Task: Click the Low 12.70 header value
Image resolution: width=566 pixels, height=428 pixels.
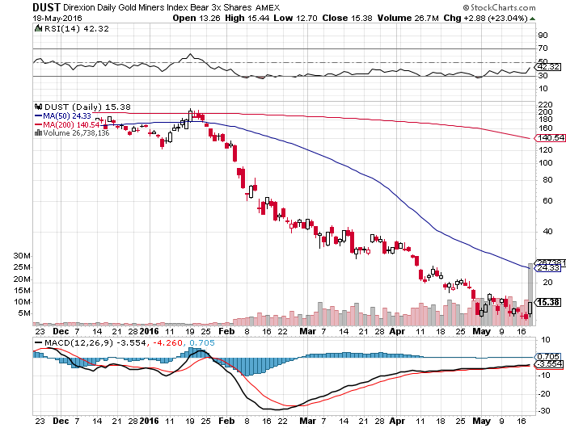Action: click(295, 18)
